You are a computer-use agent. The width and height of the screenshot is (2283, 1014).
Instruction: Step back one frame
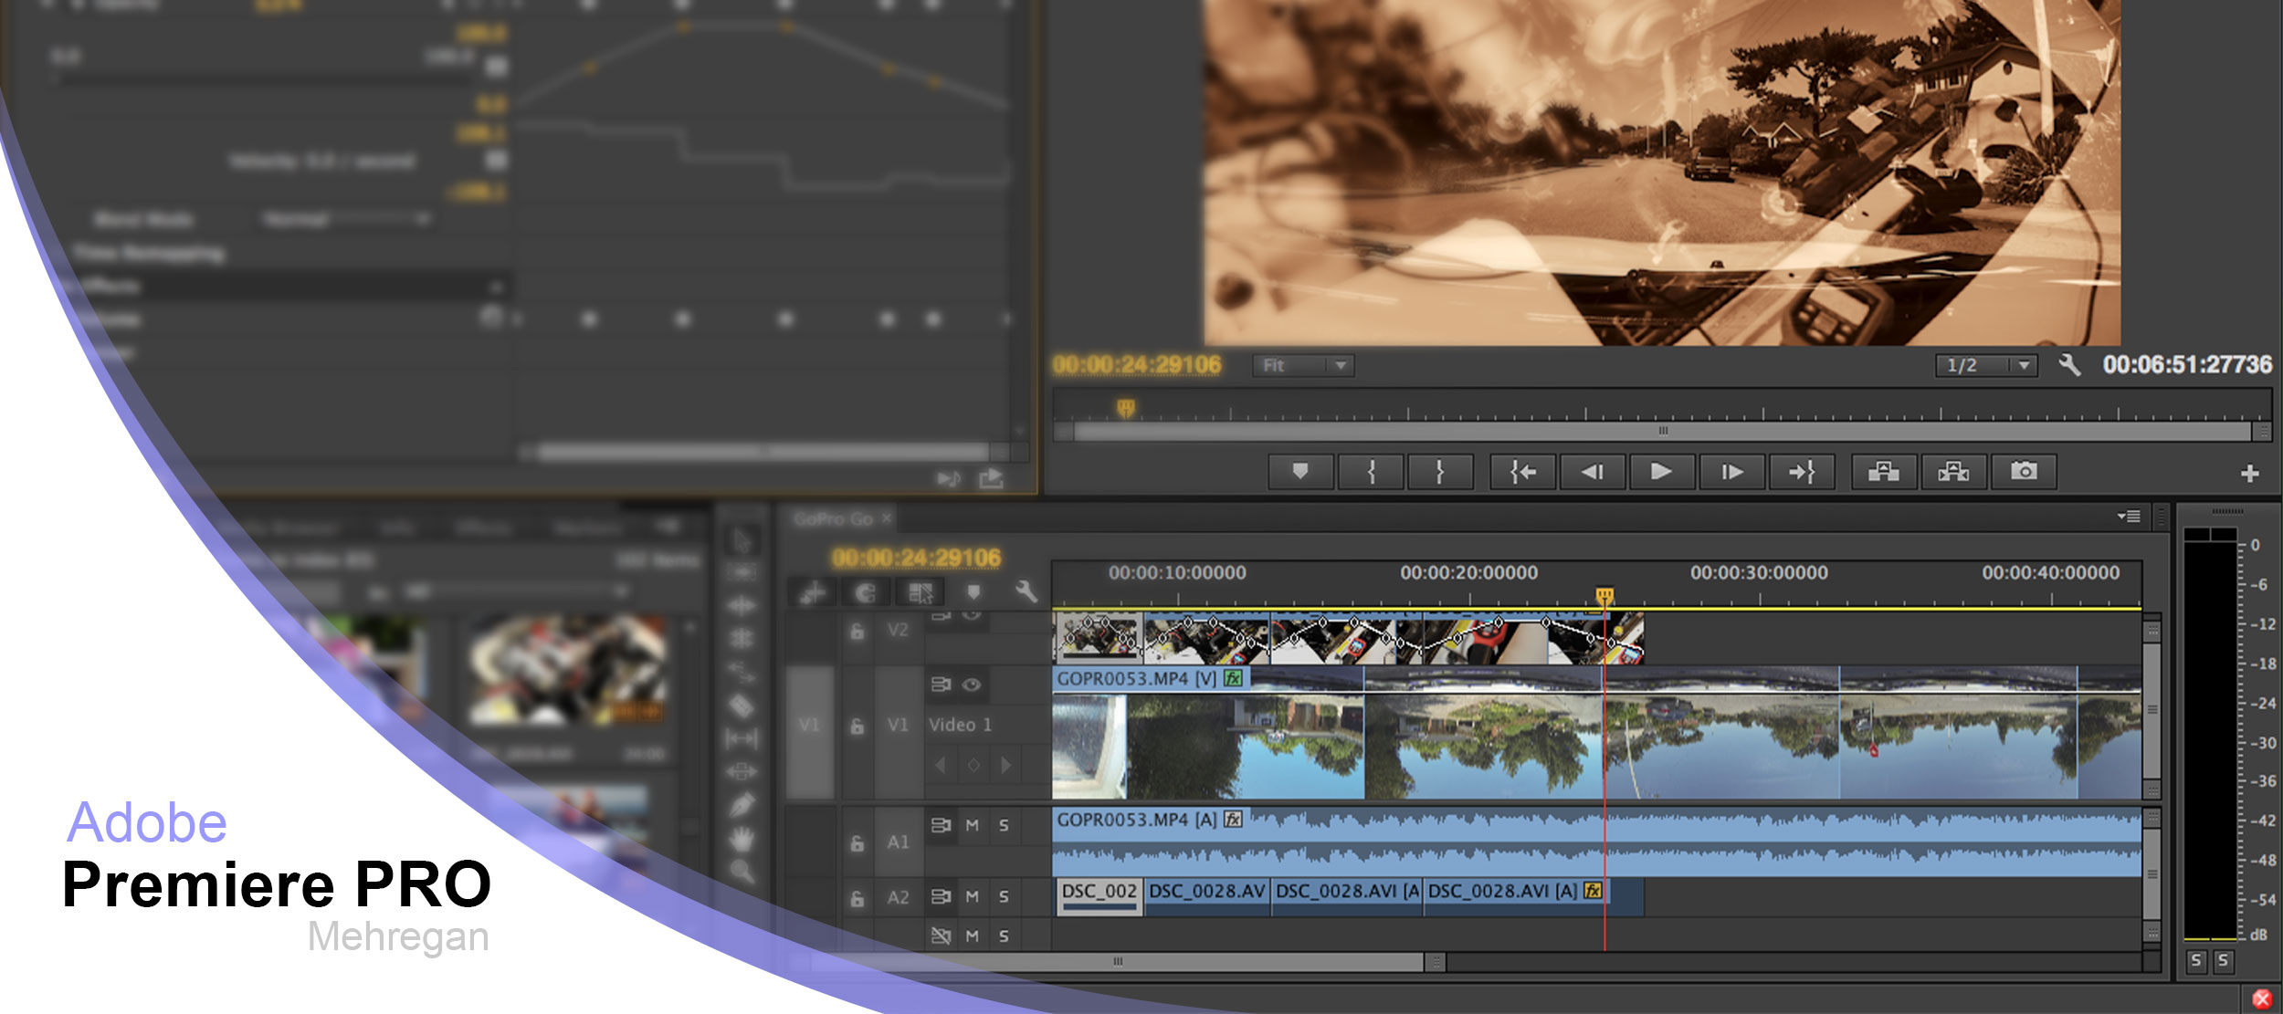1592,472
